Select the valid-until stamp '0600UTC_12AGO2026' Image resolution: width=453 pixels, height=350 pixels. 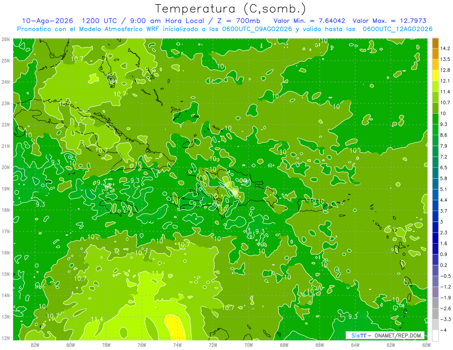pyautogui.click(x=398, y=29)
